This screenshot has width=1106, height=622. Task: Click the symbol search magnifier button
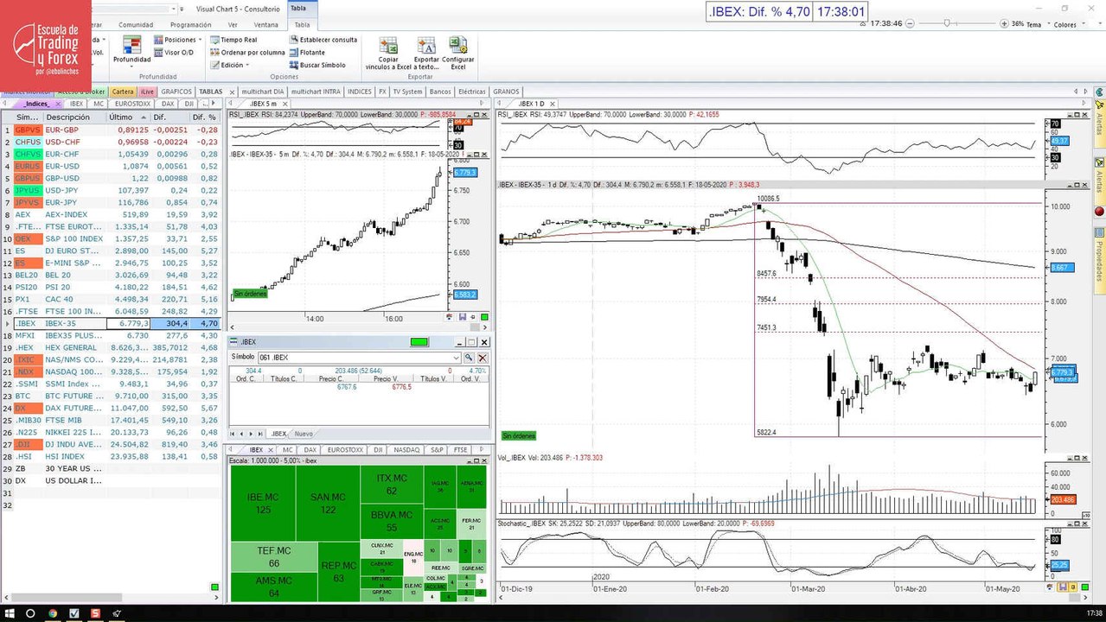469,358
